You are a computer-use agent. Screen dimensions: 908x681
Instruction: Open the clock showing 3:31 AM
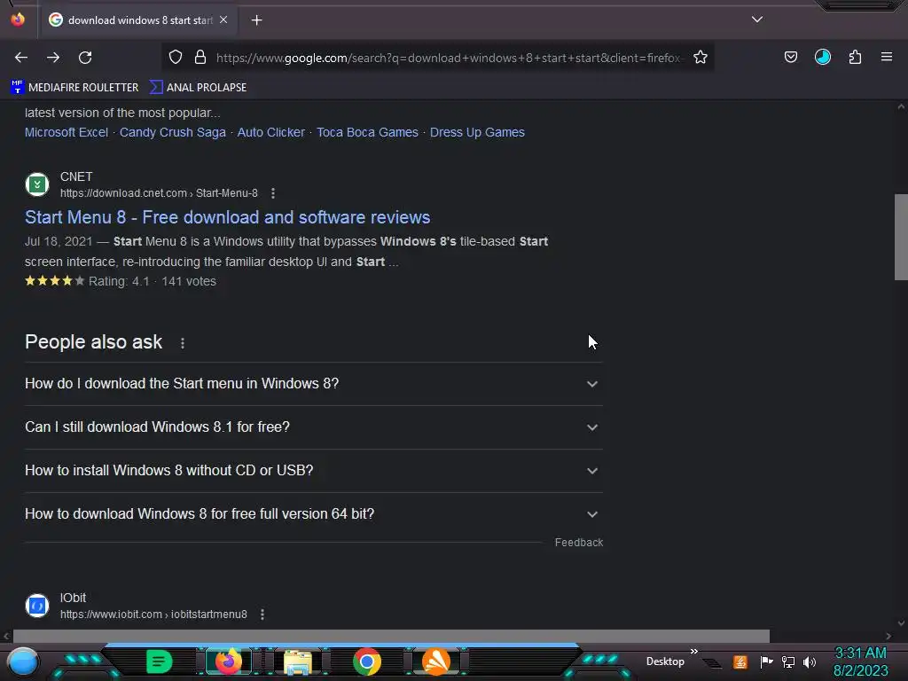pyautogui.click(x=860, y=661)
